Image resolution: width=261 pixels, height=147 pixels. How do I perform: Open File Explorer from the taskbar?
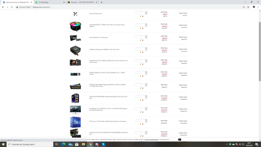pyautogui.click(x=84, y=144)
